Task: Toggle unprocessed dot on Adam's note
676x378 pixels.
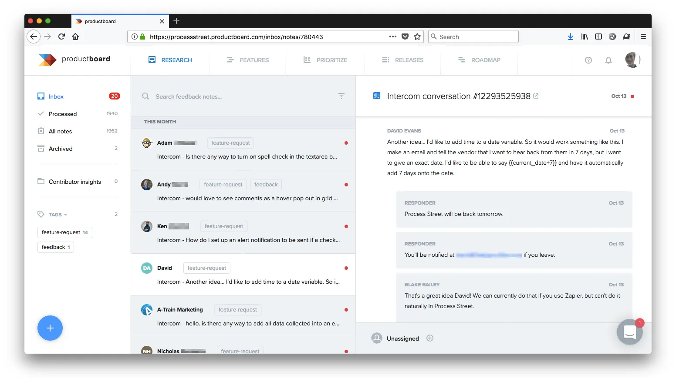Action: click(346, 143)
